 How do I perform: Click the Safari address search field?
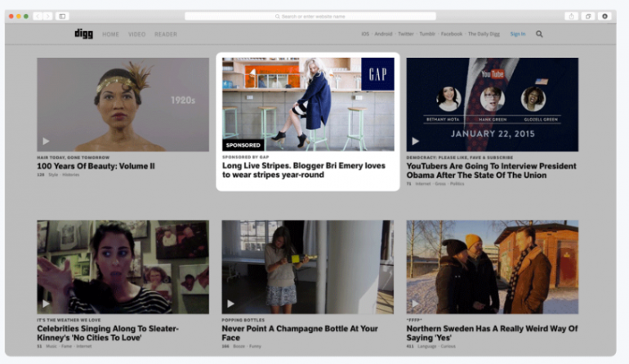pyautogui.click(x=310, y=16)
